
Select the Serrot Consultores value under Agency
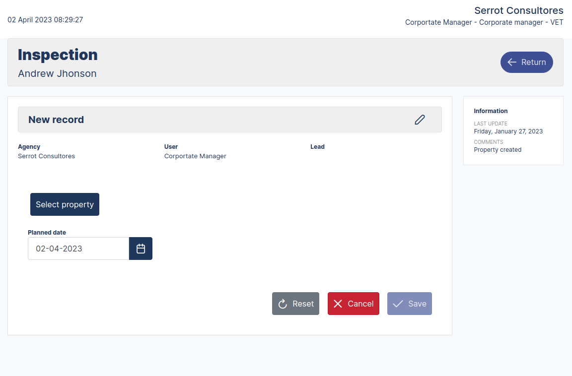[46, 156]
